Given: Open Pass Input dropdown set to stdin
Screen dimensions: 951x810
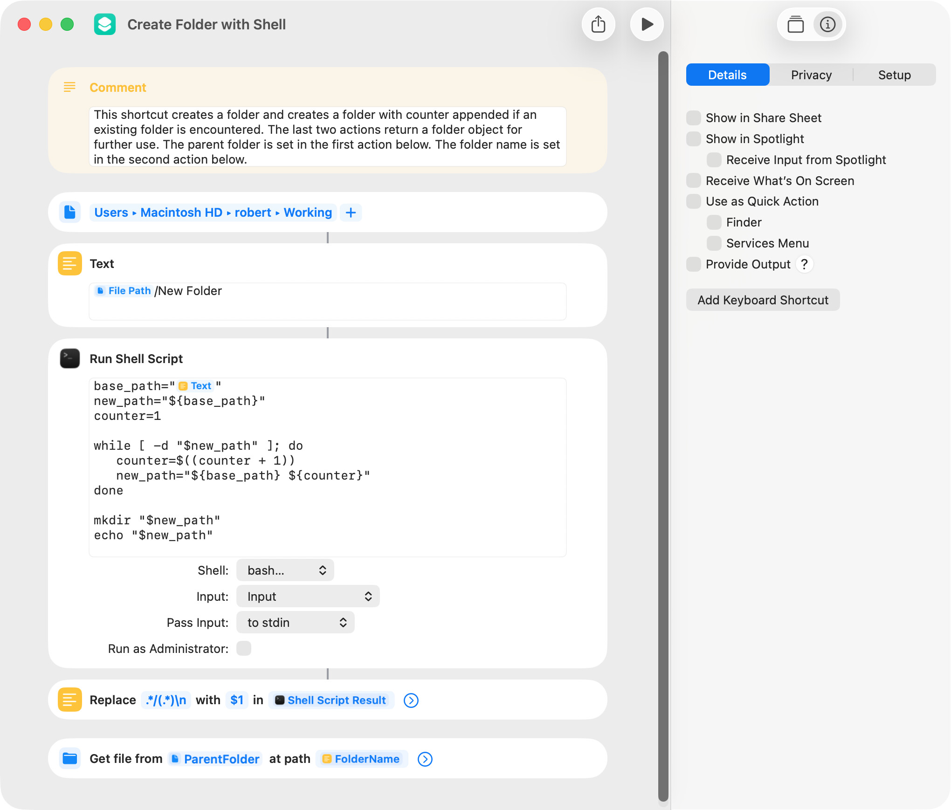Looking at the screenshot, I should (x=295, y=622).
